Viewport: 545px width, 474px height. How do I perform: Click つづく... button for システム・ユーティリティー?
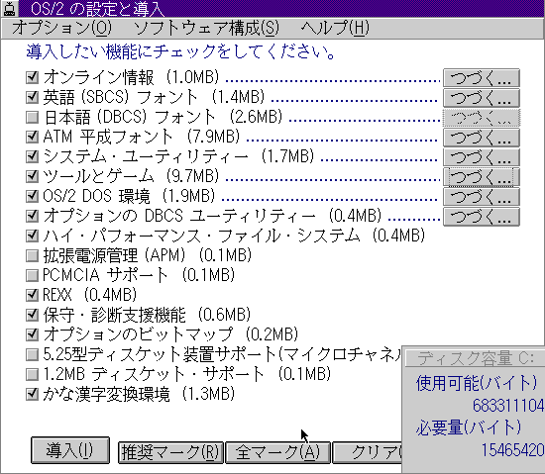[482, 157]
